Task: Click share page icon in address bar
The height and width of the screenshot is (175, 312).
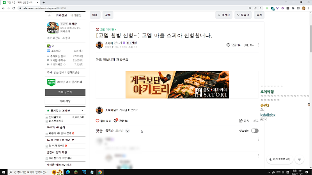Action: (255, 8)
